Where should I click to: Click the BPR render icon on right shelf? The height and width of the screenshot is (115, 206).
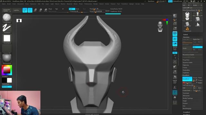(175, 16)
